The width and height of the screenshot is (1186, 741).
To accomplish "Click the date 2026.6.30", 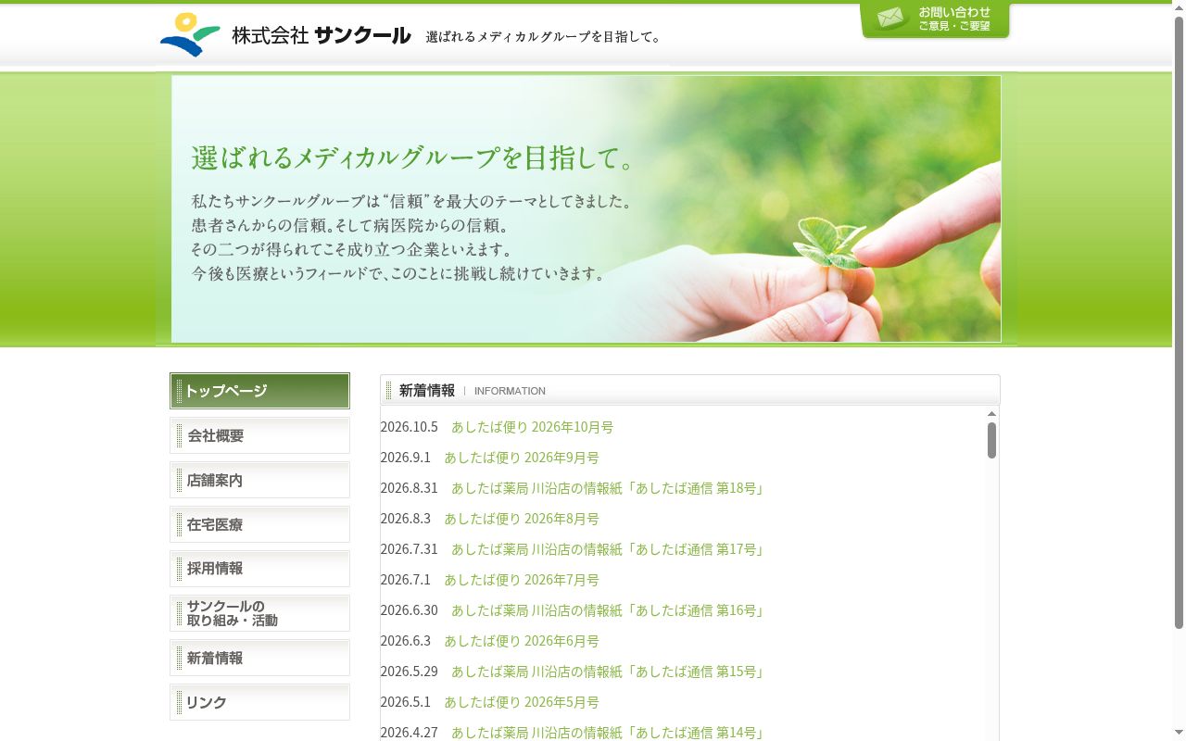I will 409,610.
